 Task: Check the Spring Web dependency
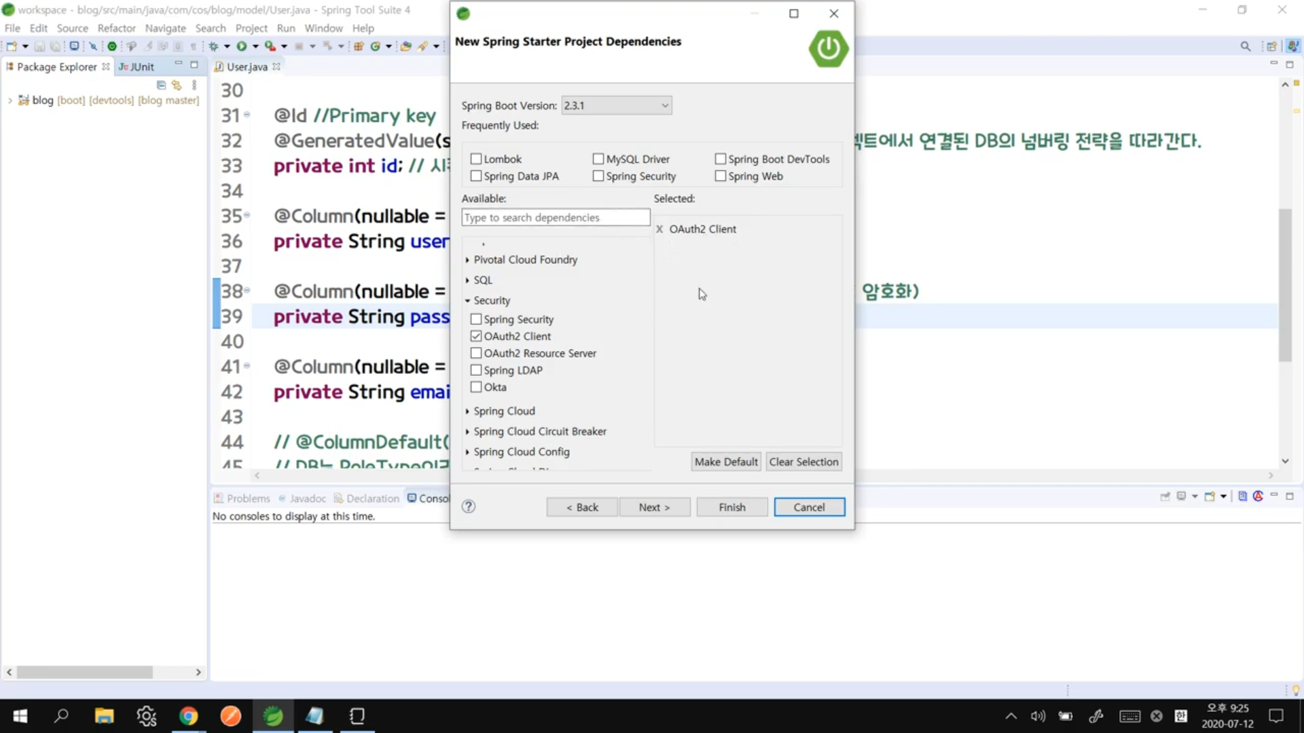(x=721, y=176)
